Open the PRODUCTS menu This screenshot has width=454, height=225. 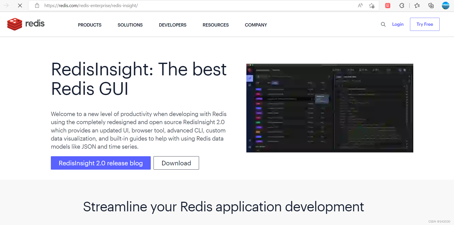(x=90, y=25)
